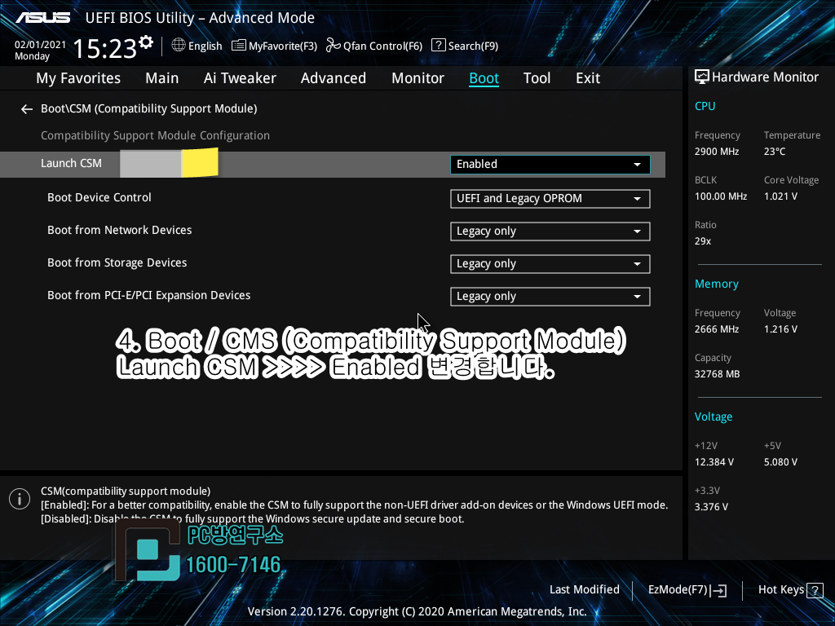Open Boot from PCI-E/PCI Expansion Devices dropdown
The height and width of the screenshot is (626, 835).
[550, 296]
